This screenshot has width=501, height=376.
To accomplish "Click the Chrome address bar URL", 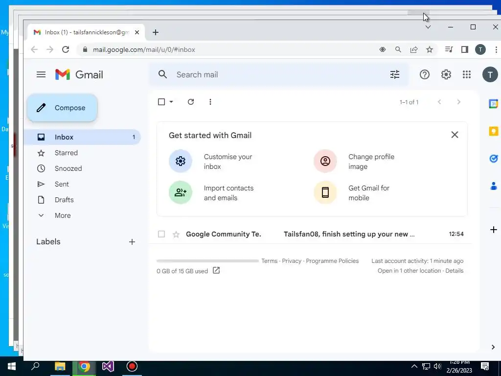I will 144,49.
